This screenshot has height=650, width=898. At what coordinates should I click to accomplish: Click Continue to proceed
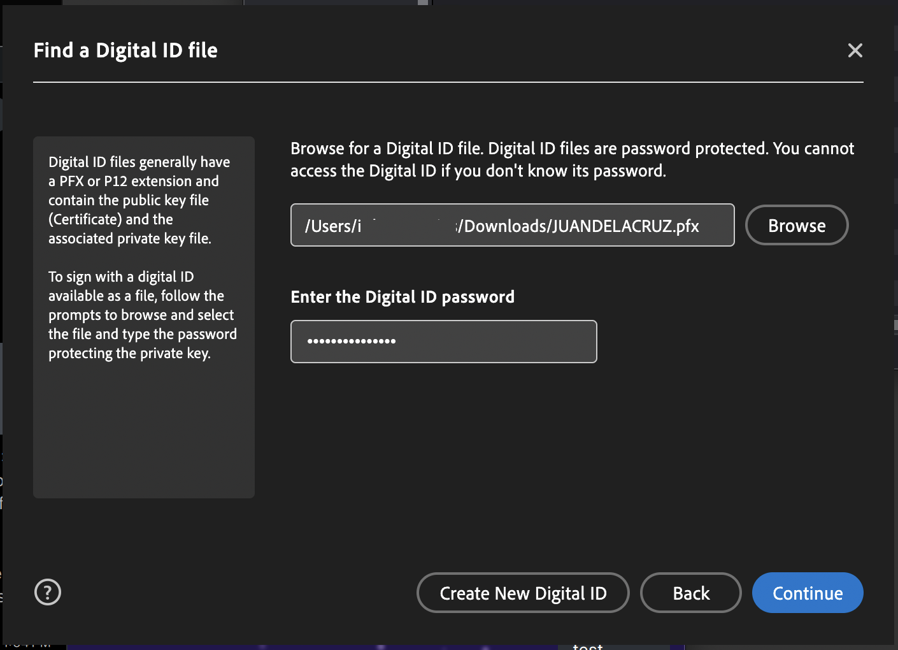808,593
